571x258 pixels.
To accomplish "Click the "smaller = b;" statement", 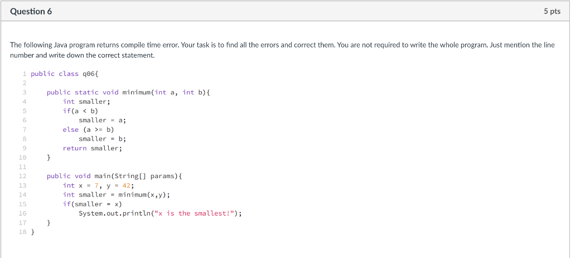I will click(x=103, y=139).
